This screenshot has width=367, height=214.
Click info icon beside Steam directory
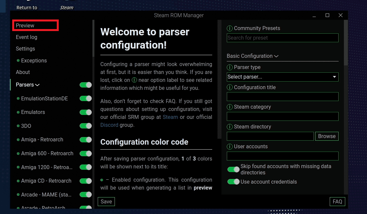230,127
